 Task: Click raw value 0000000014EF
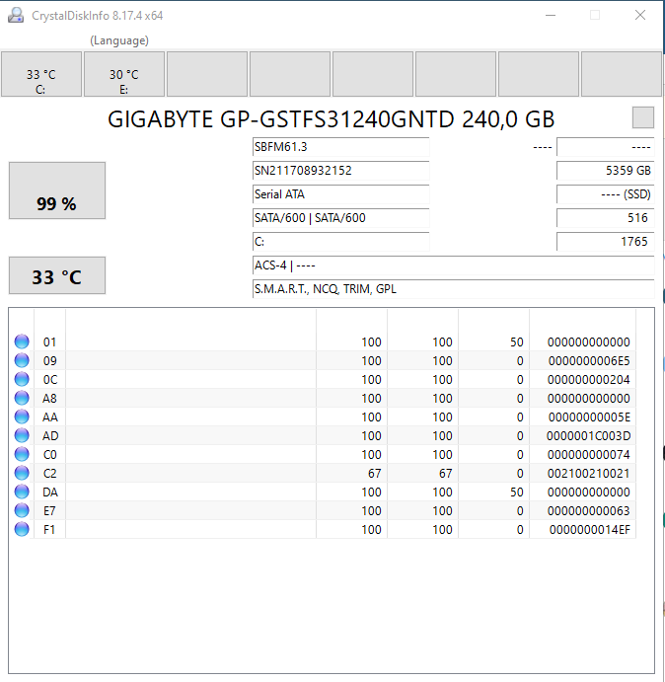point(589,529)
